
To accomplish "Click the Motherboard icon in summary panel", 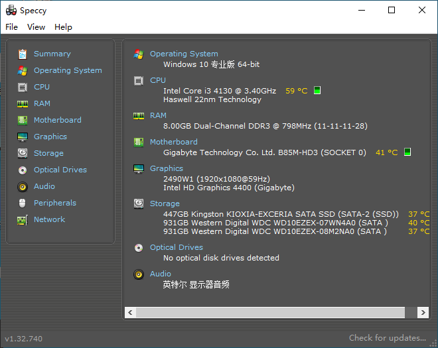I will [139, 143].
